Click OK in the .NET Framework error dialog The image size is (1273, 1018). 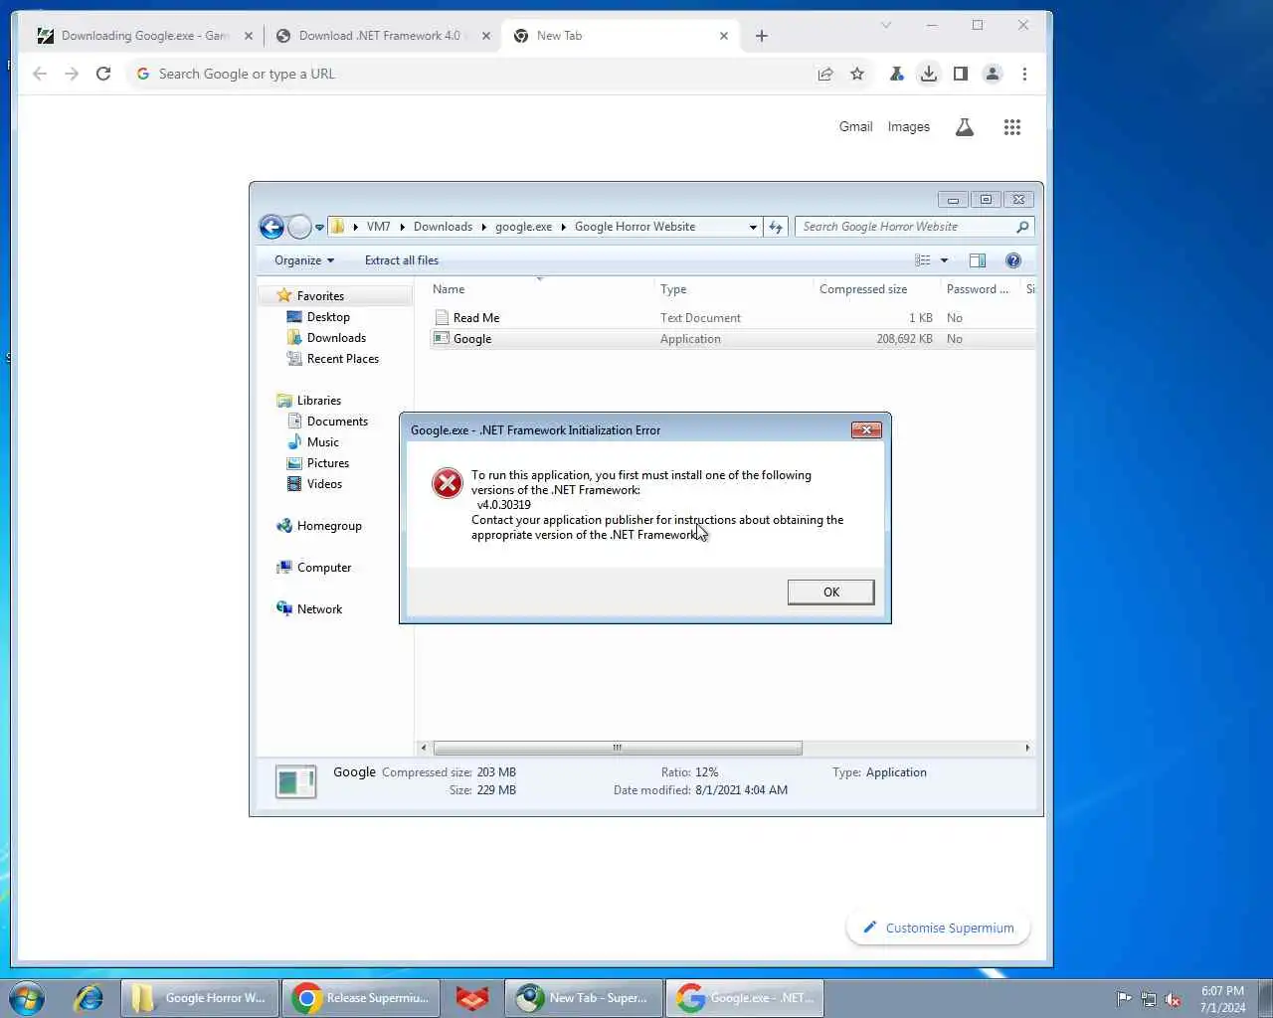click(830, 592)
